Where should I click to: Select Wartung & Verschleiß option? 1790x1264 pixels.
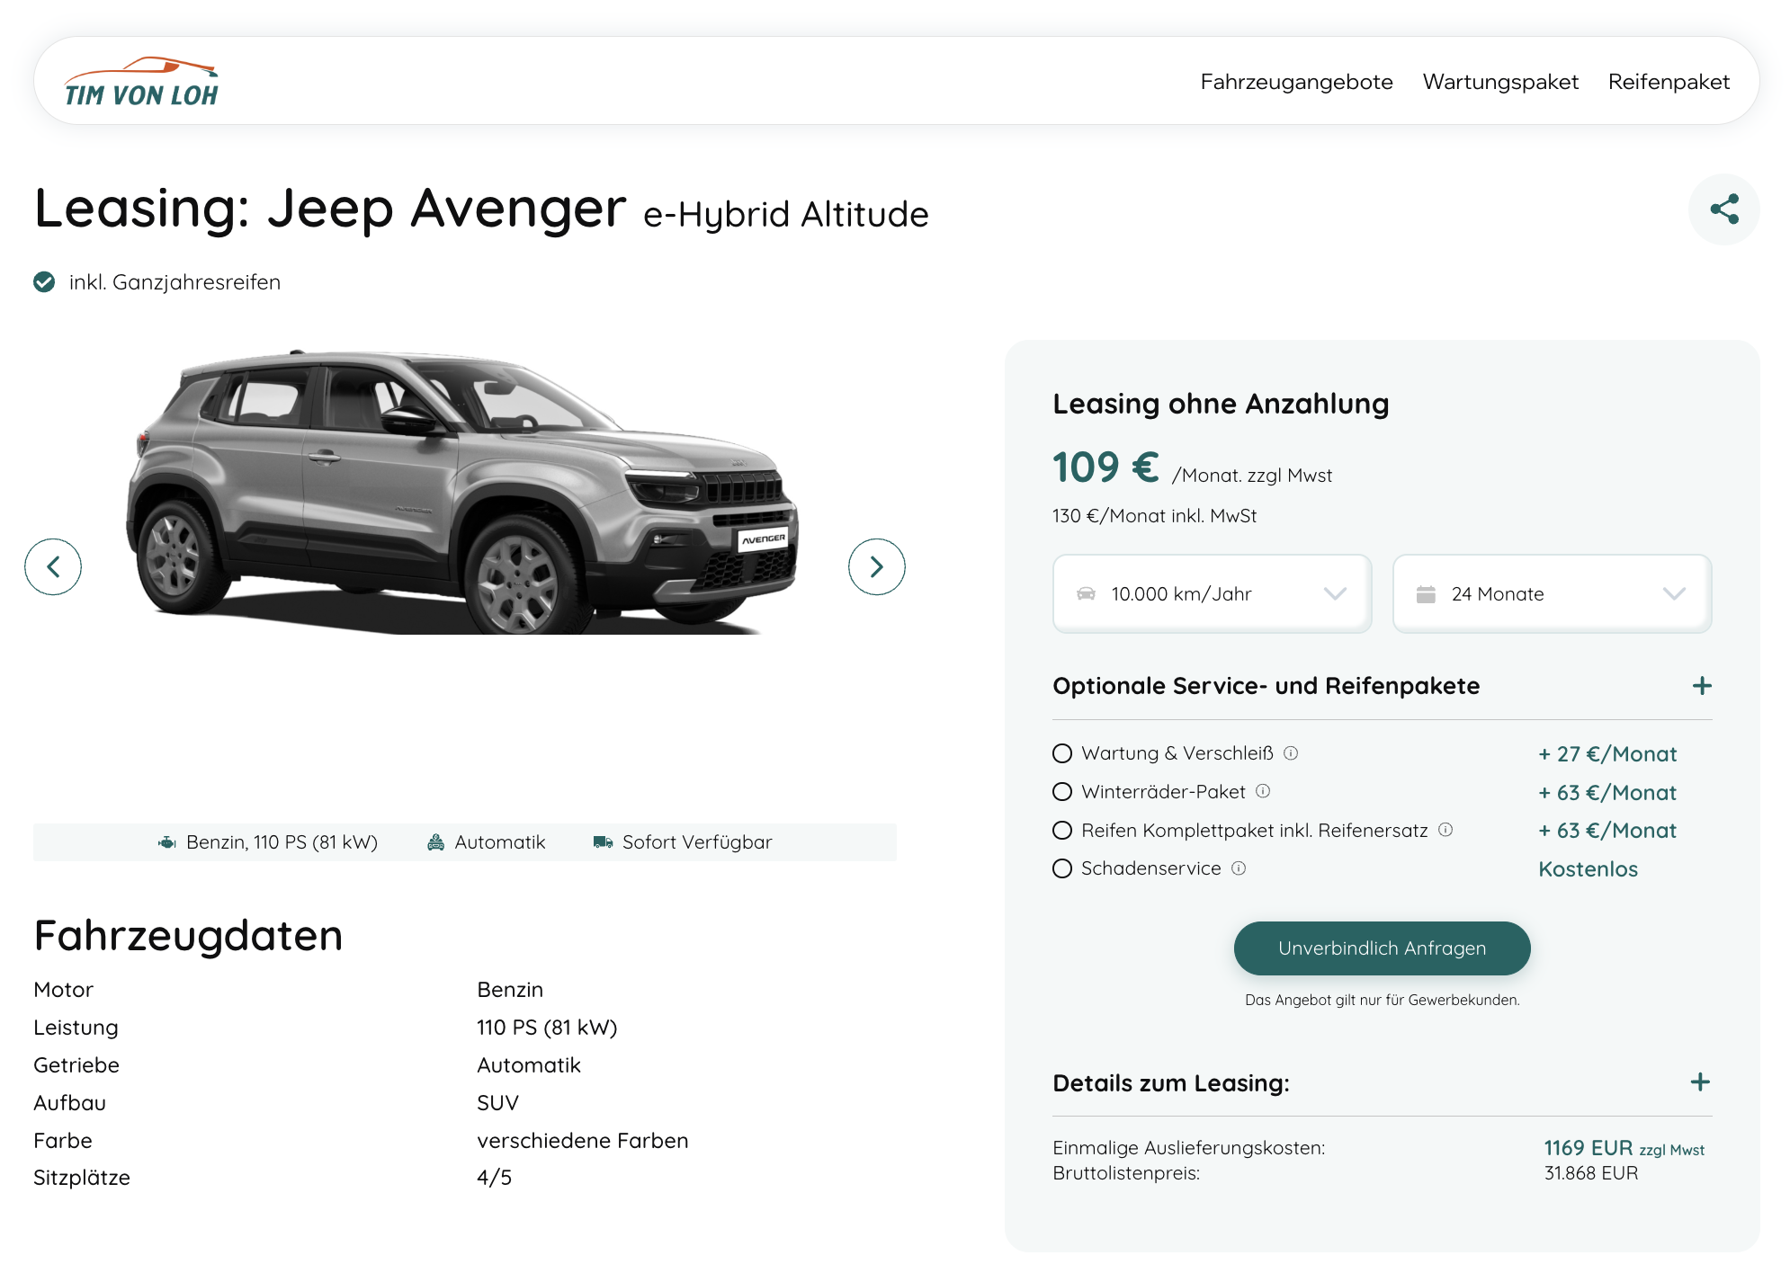click(1062, 753)
